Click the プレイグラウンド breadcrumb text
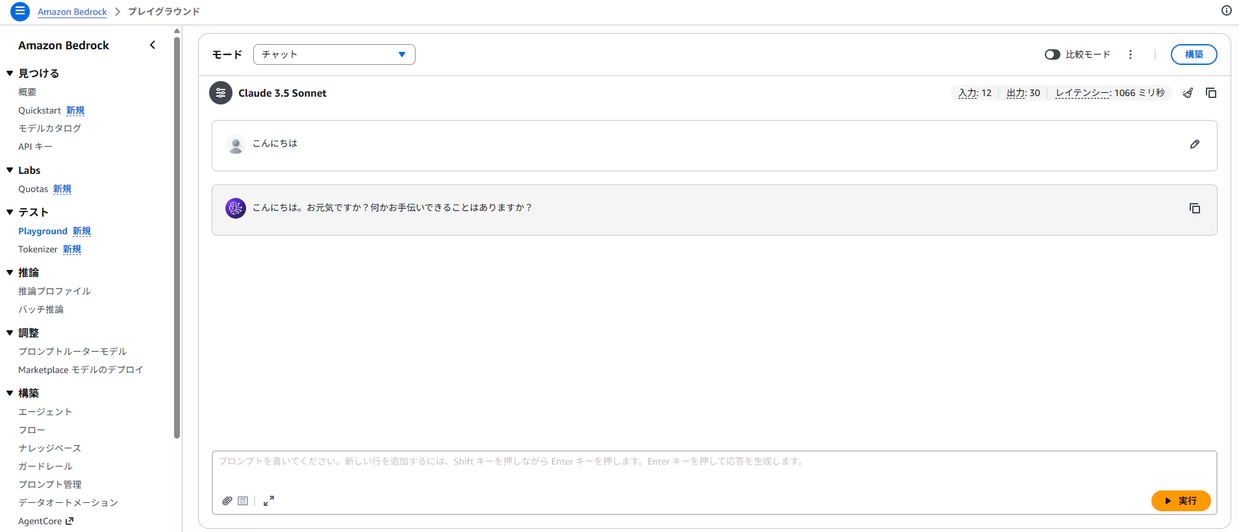 (164, 12)
